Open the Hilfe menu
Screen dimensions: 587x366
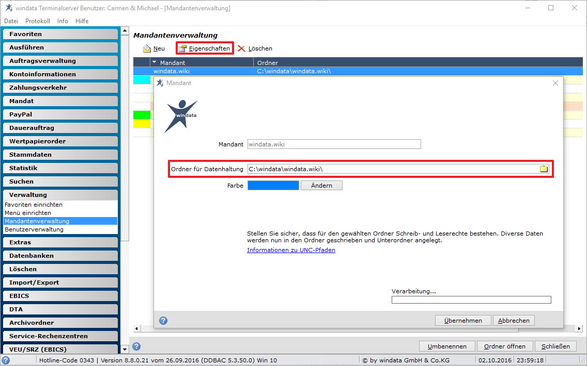[82, 21]
